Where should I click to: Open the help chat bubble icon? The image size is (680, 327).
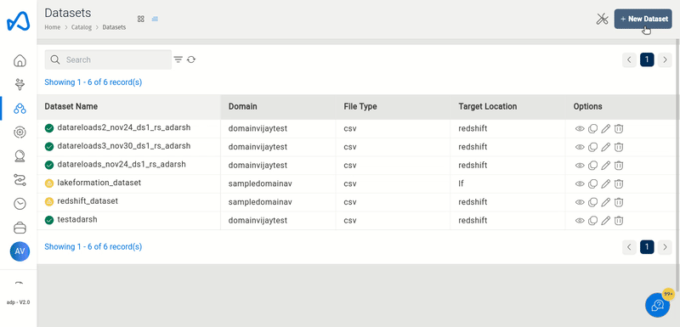(658, 305)
